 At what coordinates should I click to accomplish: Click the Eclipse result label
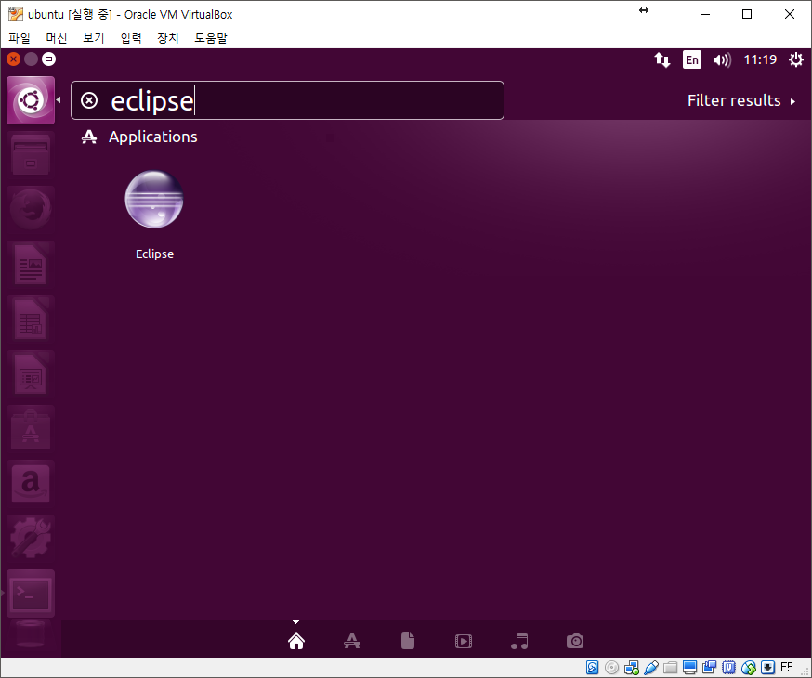coord(154,254)
